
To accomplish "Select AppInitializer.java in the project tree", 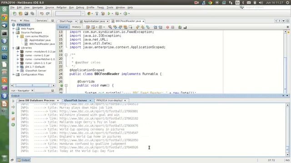I will 40,40.
